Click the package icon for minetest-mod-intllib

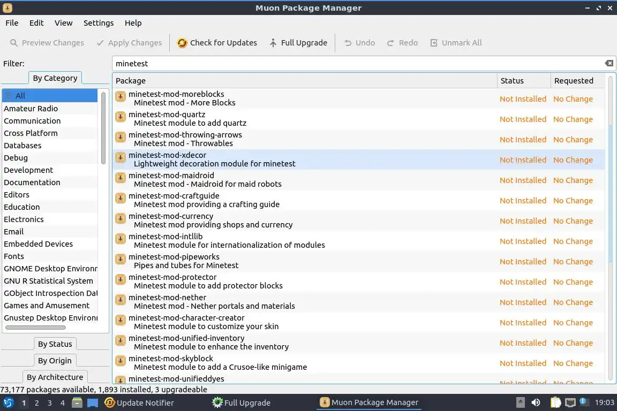tap(121, 239)
